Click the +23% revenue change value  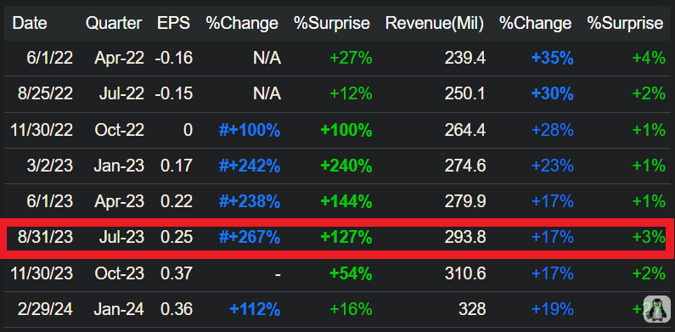553,166
